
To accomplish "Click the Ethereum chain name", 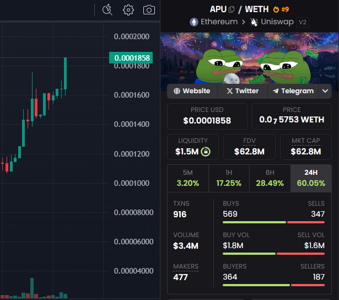I will (219, 22).
